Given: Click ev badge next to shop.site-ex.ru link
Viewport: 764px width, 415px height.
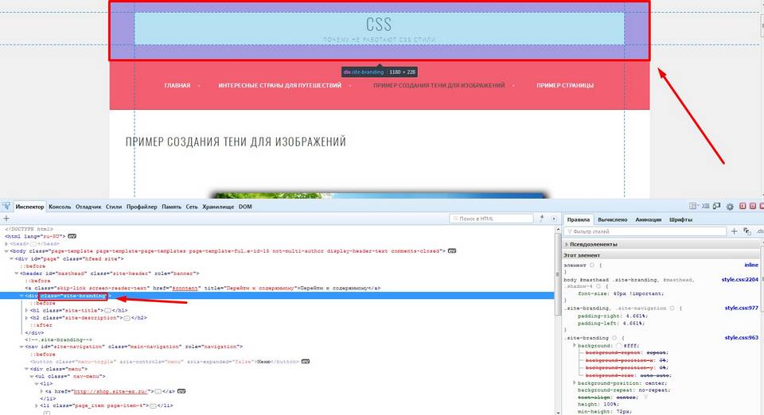Looking at the screenshot, I should point(181,391).
